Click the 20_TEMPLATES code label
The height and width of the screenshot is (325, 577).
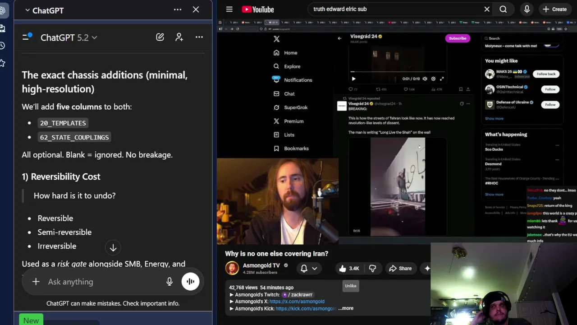pos(63,123)
